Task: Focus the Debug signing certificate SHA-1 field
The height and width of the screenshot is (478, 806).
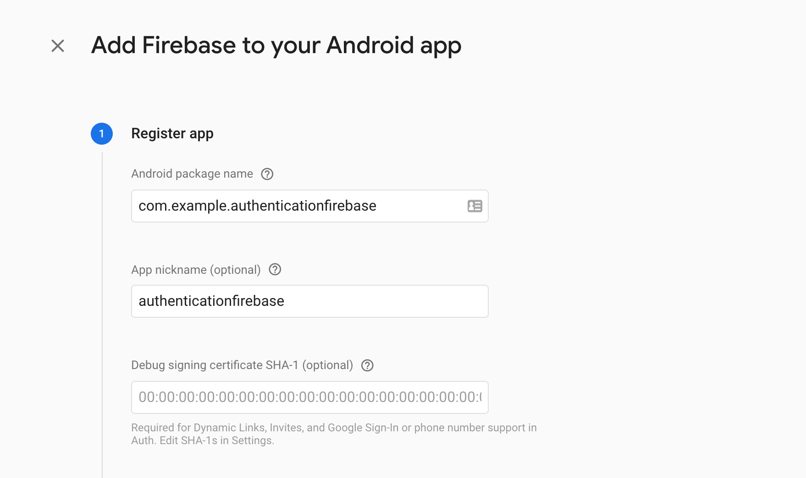Action: (x=309, y=397)
